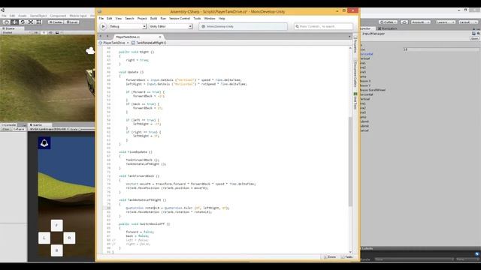Open the TankRotateLeftRight member breadcrumb dropdown

click(149, 43)
